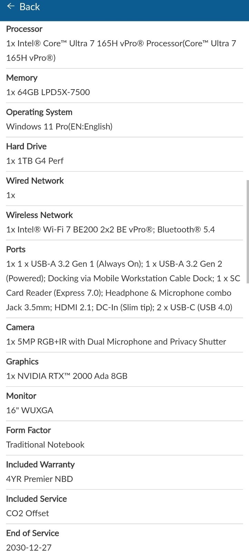Viewport: 249px width, 551px height.
Task: Select the Processor heading
Action: pos(24,29)
